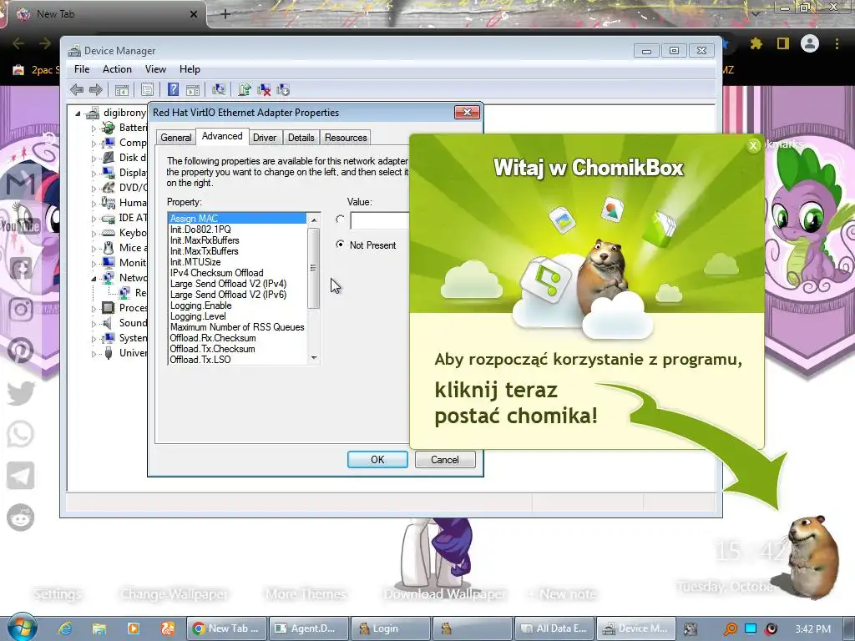The height and width of the screenshot is (641, 855).
Task: Click the Windows Start orb
Action: (x=22, y=627)
